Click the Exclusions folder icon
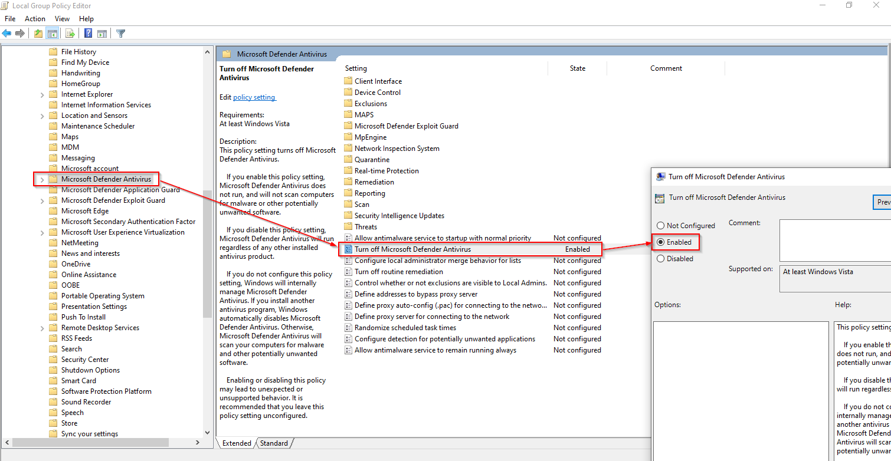891x461 pixels. [348, 104]
